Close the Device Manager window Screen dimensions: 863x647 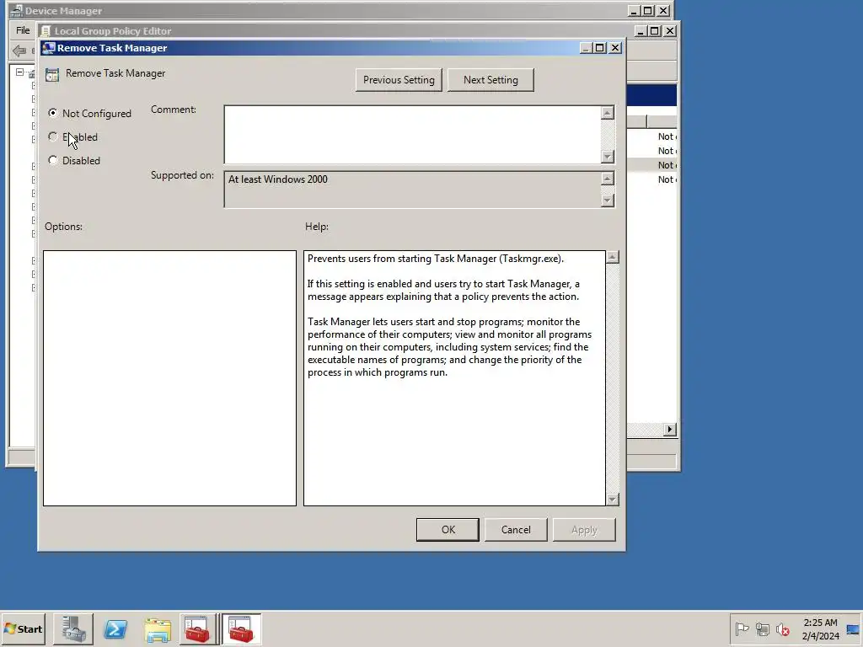[x=663, y=10]
